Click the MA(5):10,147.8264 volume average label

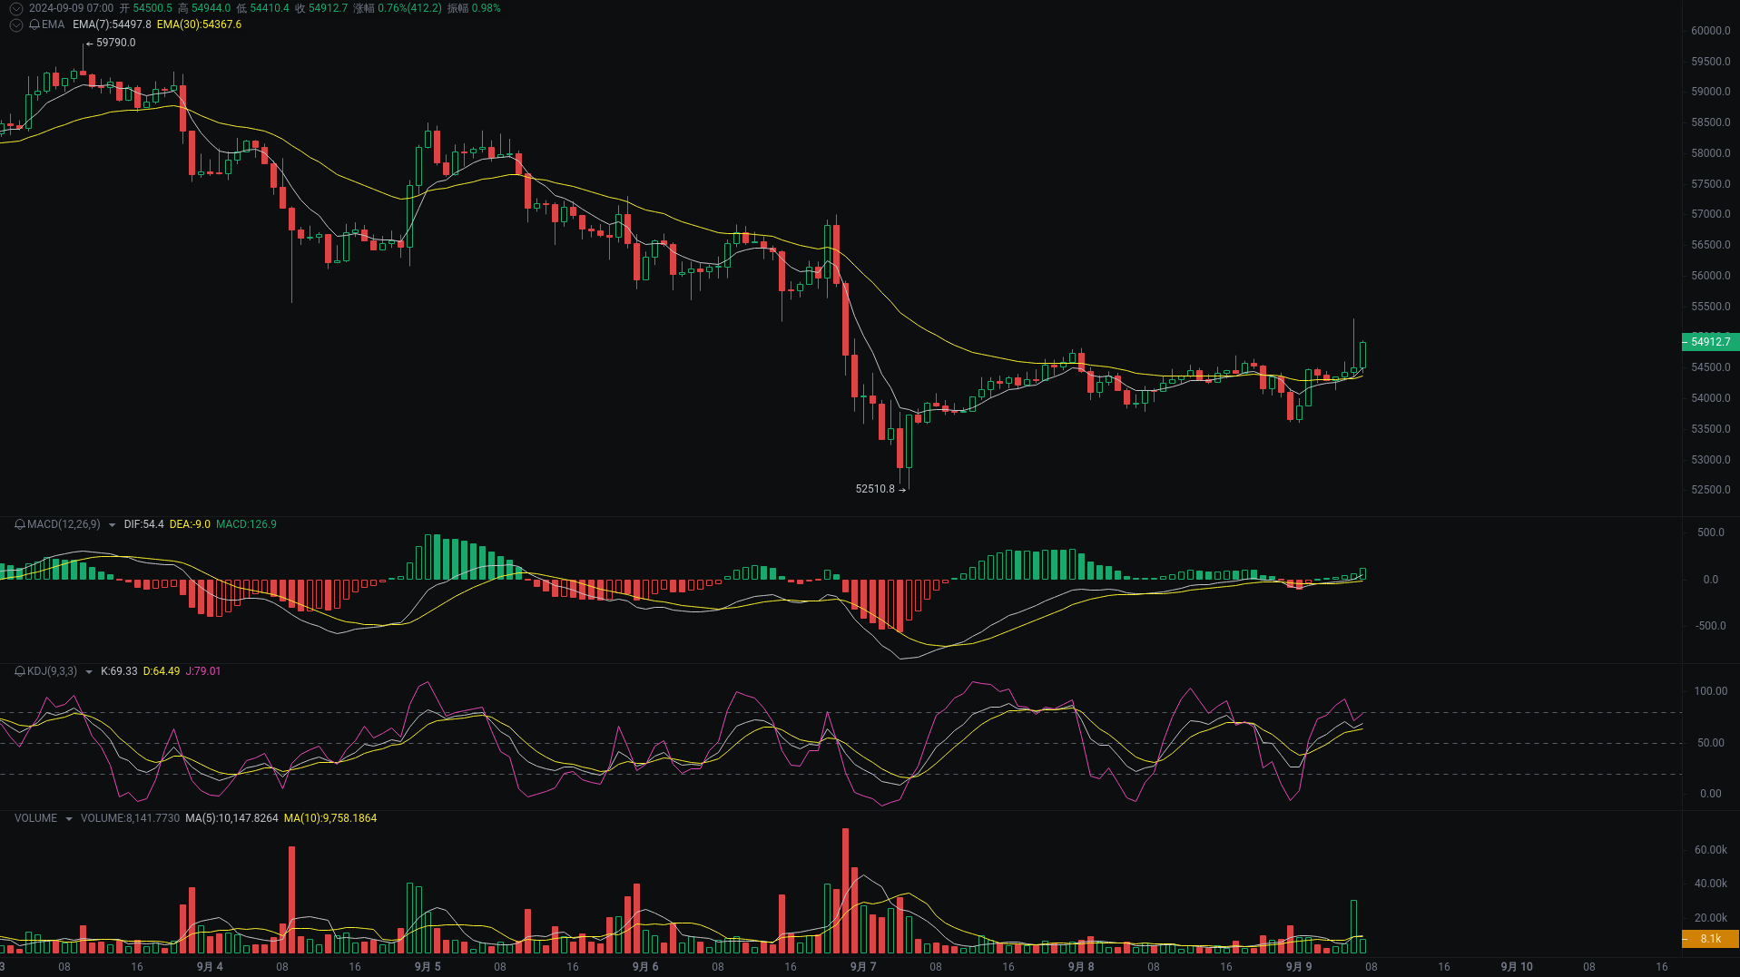(x=231, y=817)
